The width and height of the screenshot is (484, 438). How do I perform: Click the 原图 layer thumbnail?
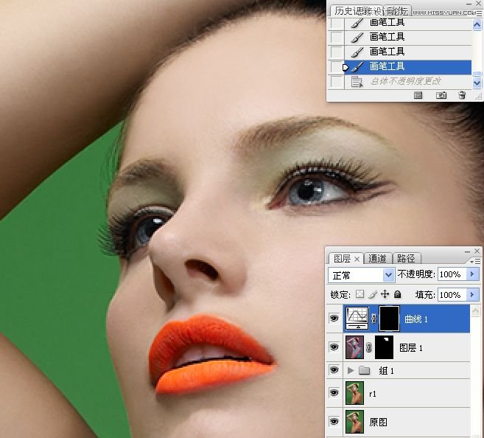click(x=354, y=422)
